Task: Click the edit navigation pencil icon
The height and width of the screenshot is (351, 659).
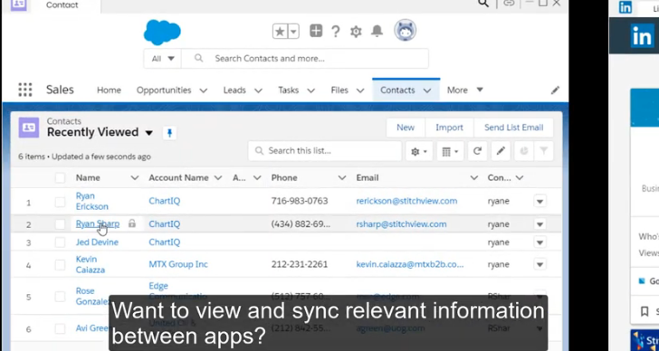Action: pyautogui.click(x=555, y=90)
